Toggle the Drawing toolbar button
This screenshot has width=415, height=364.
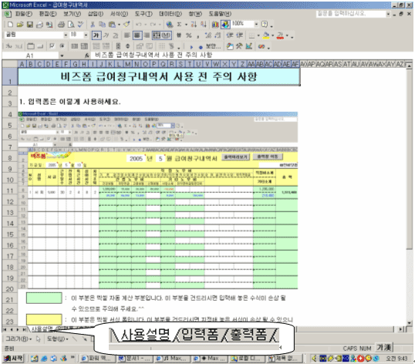coord(225,25)
